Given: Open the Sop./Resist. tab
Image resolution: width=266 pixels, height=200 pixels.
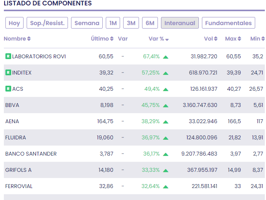Looking at the screenshot, I should (47, 23).
